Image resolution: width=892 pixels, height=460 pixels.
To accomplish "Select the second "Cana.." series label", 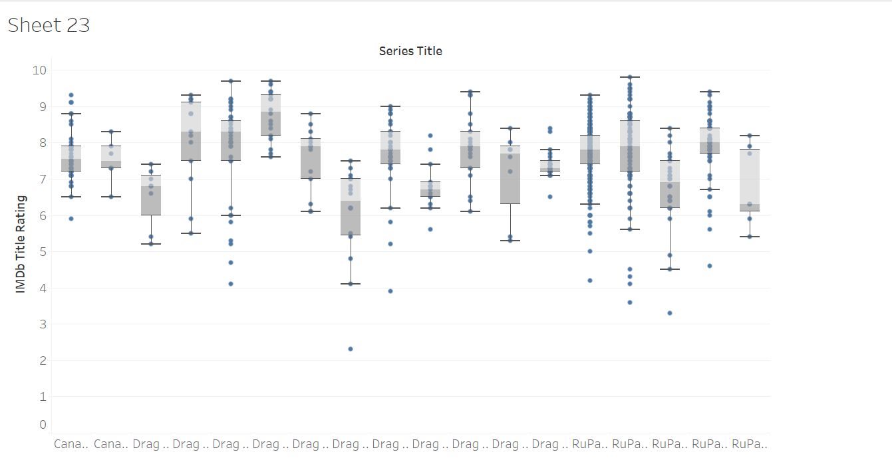I will 111,444.
